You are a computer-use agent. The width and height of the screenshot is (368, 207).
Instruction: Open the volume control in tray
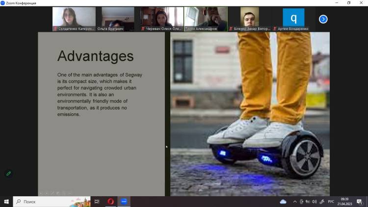[x=314, y=202]
